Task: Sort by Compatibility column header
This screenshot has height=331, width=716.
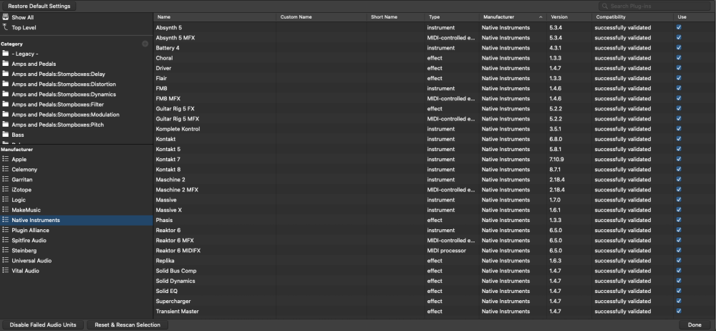Action: tap(632, 17)
